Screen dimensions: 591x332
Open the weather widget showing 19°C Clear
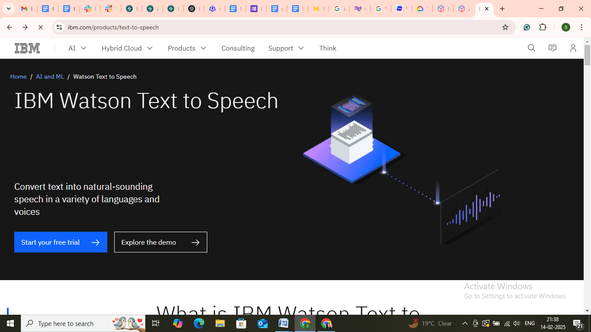[430, 323]
